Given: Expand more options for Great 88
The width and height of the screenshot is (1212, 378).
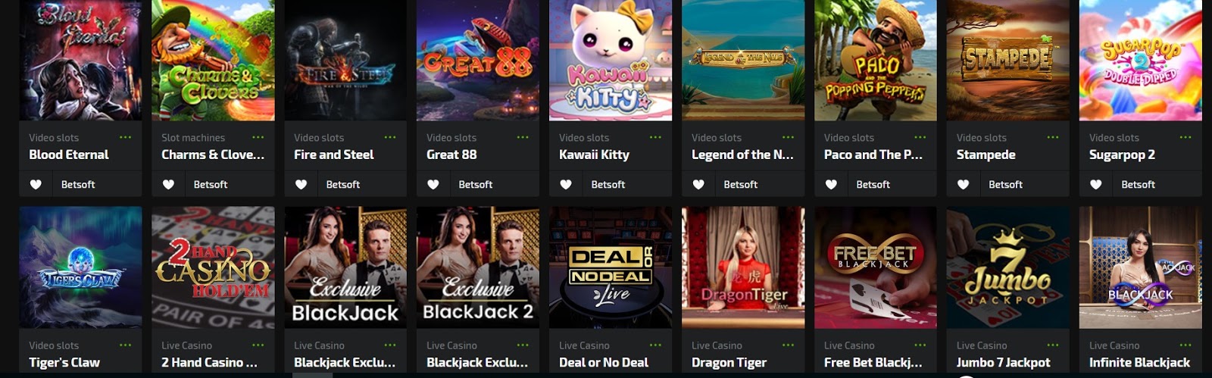Looking at the screenshot, I should click(523, 137).
